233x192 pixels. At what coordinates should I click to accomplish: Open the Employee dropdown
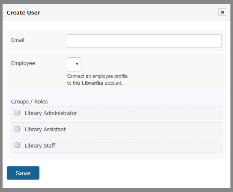[x=74, y=64]
